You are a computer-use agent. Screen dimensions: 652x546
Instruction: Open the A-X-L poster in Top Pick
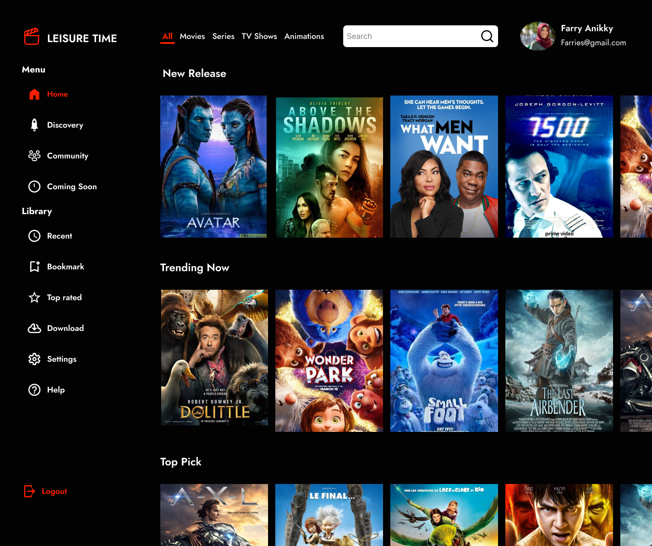[214, 515]
